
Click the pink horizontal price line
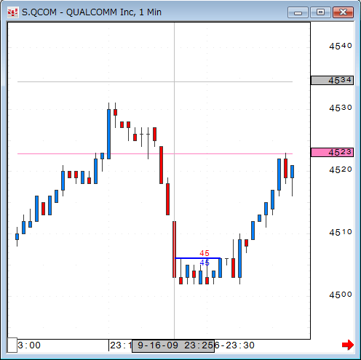[x=155, y=153]
